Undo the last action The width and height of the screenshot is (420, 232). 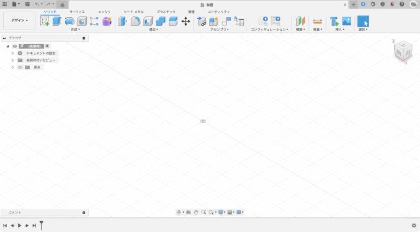pos(37,4)
